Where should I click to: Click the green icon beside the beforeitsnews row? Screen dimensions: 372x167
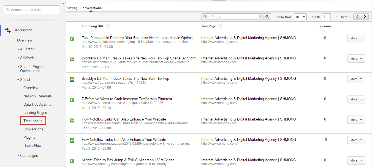72,120
